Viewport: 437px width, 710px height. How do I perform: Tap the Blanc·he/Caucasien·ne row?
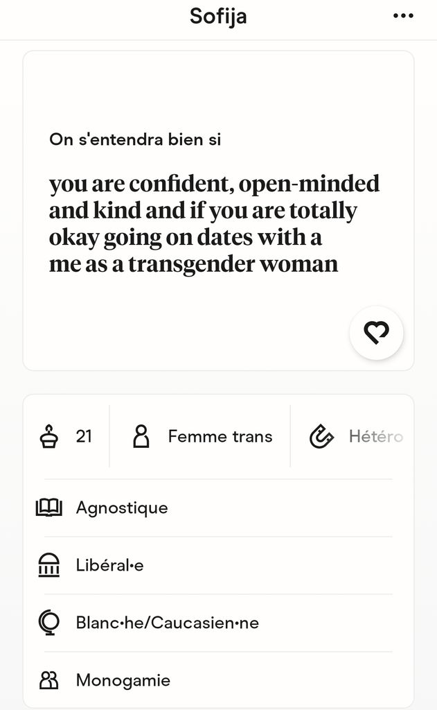[218, 623]
